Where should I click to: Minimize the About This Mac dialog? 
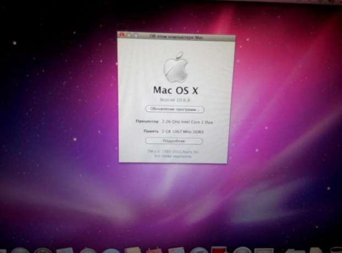click(129, 35)
